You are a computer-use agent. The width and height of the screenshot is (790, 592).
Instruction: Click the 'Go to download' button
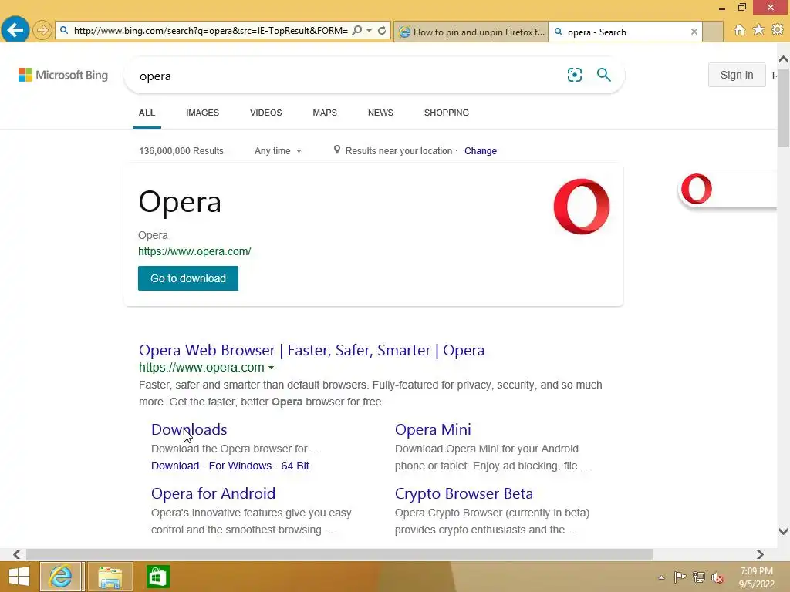point(188,278)
